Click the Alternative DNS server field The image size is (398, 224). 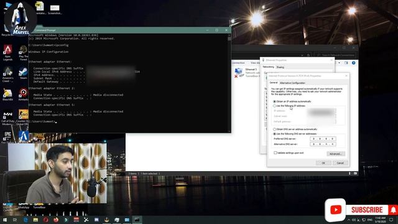point(323,144)
